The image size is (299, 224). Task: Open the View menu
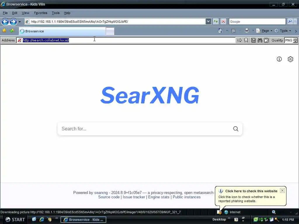pyautogui.click(x=26, y=13)
